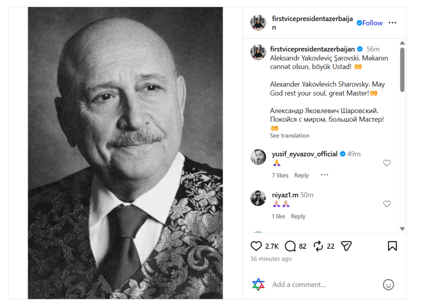View the 7 likes on the comment
The height and width of the screenshot is (308, 424).
280,176
